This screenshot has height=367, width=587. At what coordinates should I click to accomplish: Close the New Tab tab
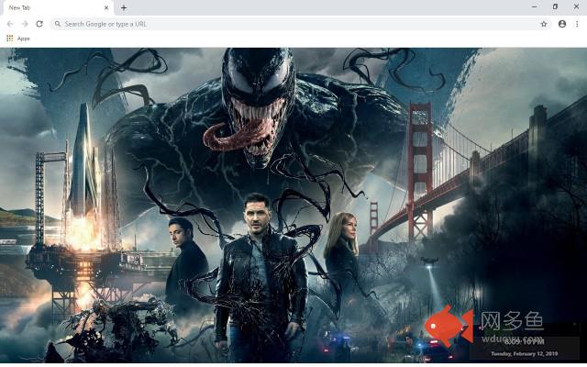click(x=106, y=8)
